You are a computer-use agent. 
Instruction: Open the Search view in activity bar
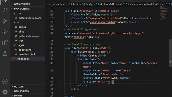click(5, 10)
